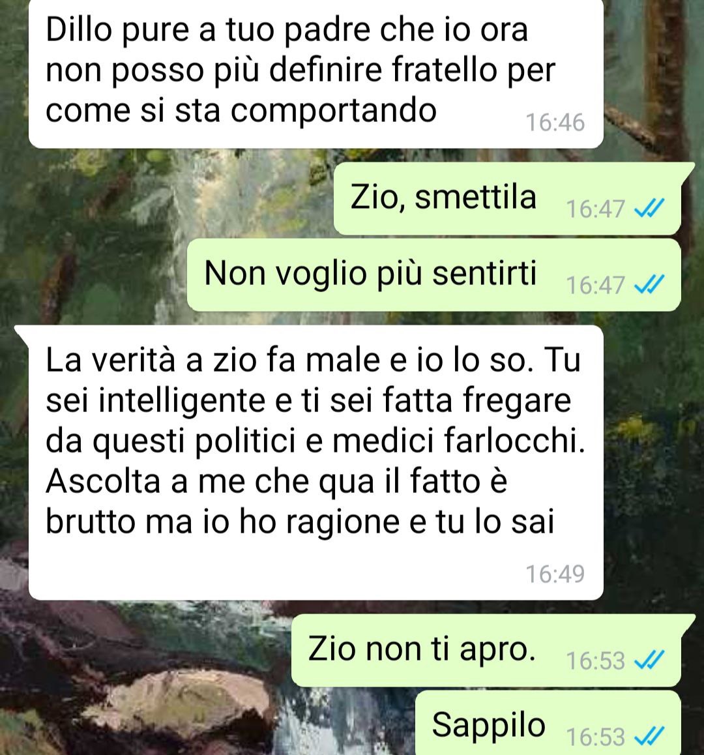Tap the blue ticks on "Zio non ti apro."
Viewport: 704px width, 755px height.
(x=650, y=660)
